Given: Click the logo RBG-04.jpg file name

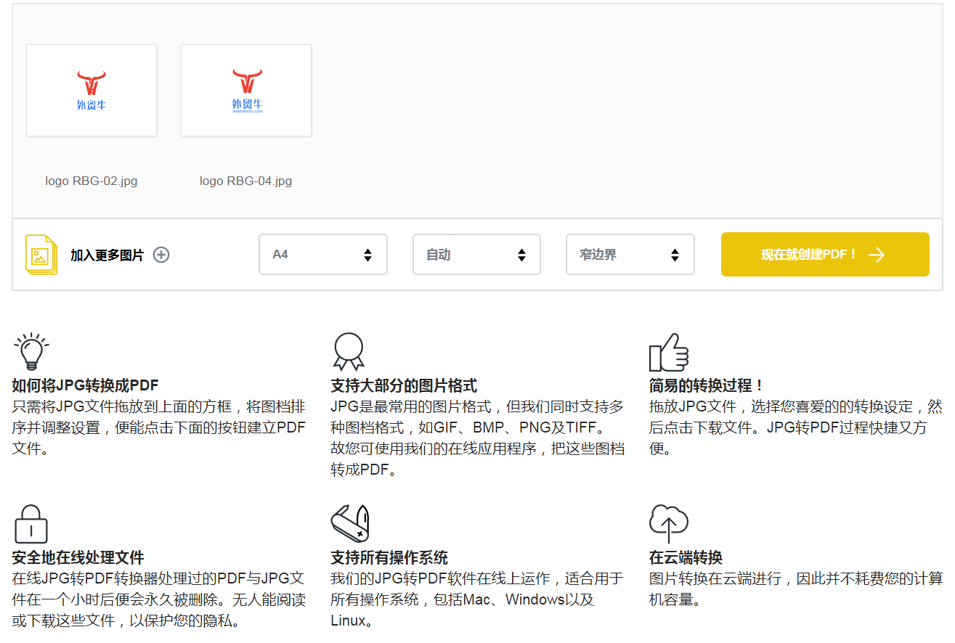Looking at the screenshot, I should pos(246,181).
